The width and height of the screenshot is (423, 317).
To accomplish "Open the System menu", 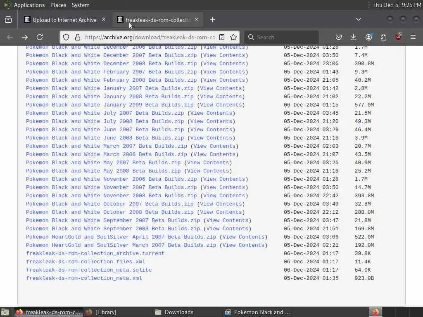I will coord(81,5).
